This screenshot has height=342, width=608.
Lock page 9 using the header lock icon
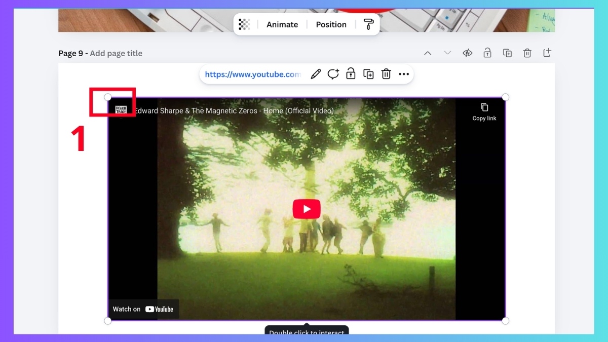tap(487, 53)
